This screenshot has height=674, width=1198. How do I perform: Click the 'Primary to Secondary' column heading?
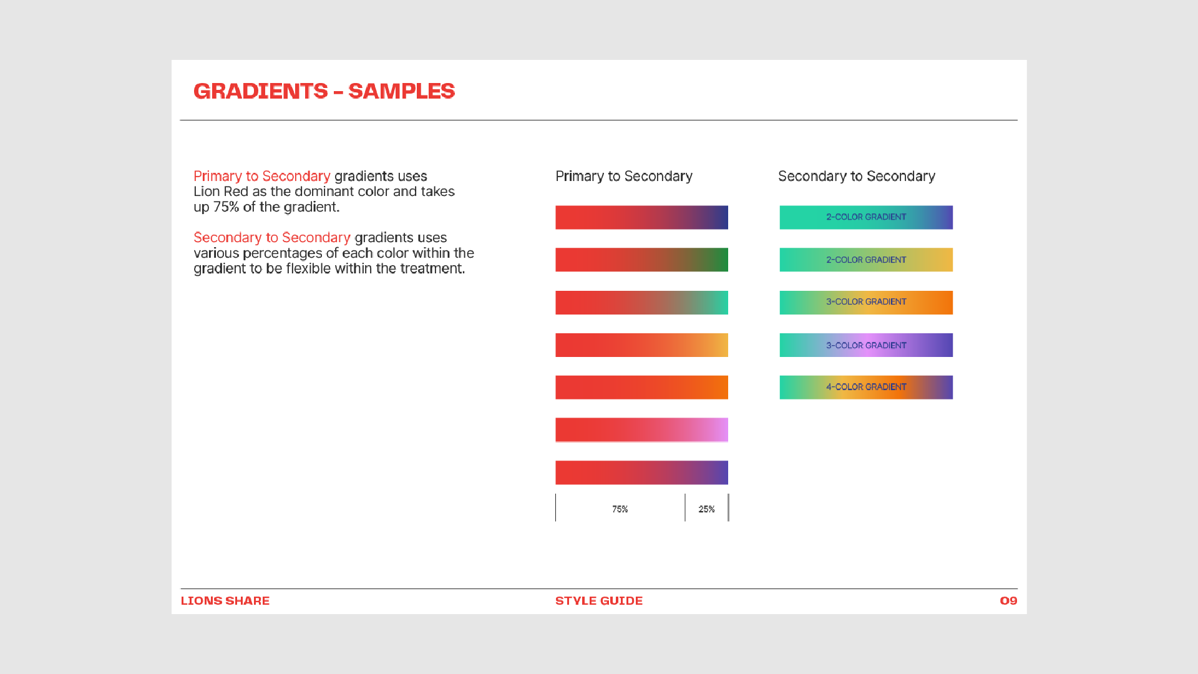[x=624, y=177]
